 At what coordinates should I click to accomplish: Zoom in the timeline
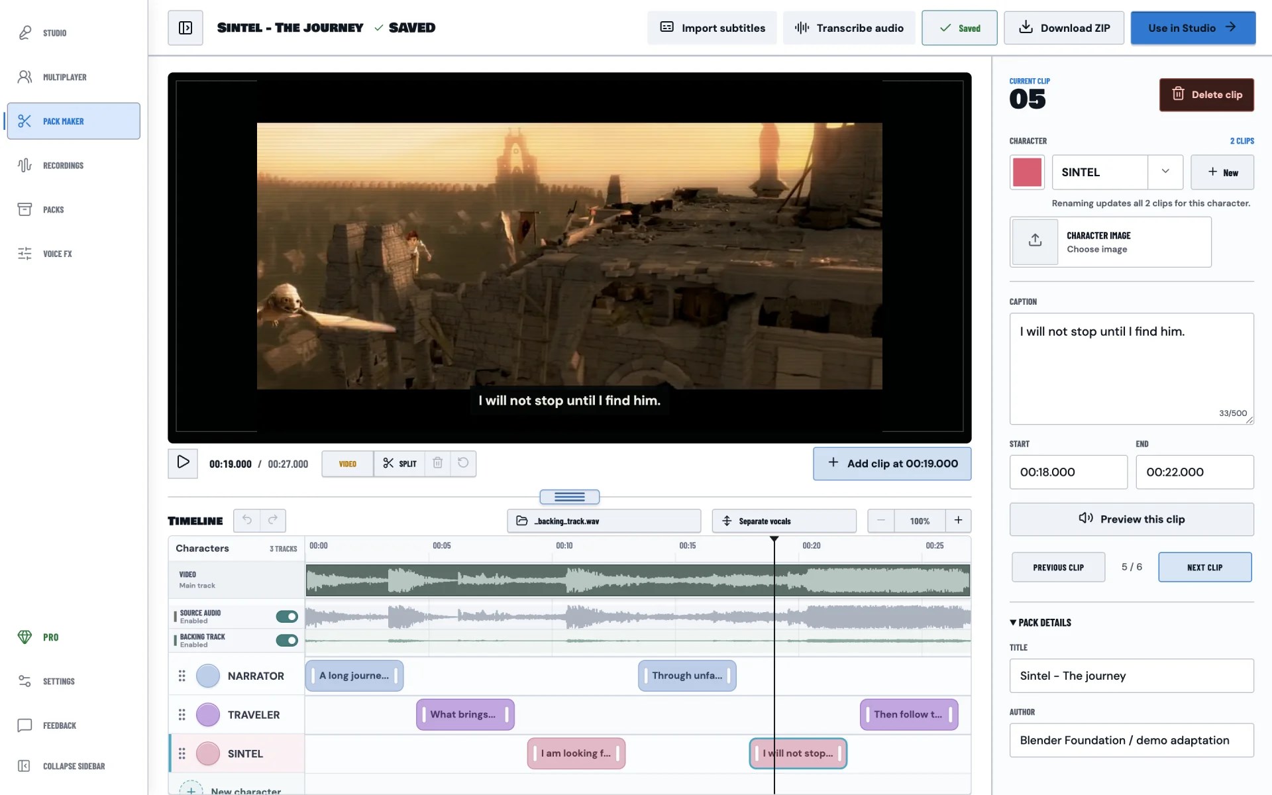pyautogui.click(x=958, y=521)
